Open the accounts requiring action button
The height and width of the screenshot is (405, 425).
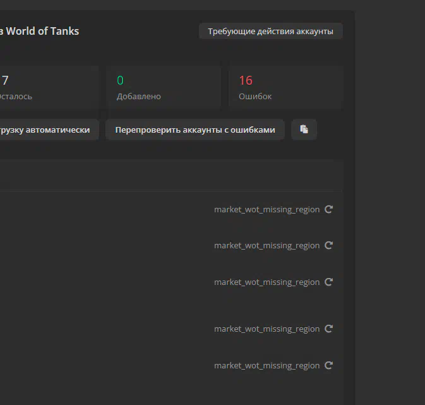[x=270, y=31]
